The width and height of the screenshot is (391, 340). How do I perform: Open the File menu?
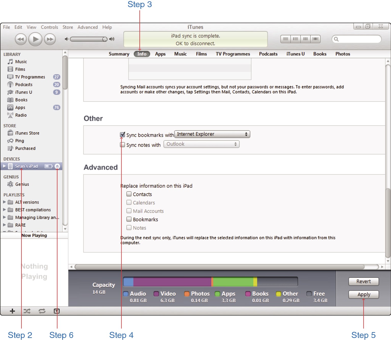point(7,27)
